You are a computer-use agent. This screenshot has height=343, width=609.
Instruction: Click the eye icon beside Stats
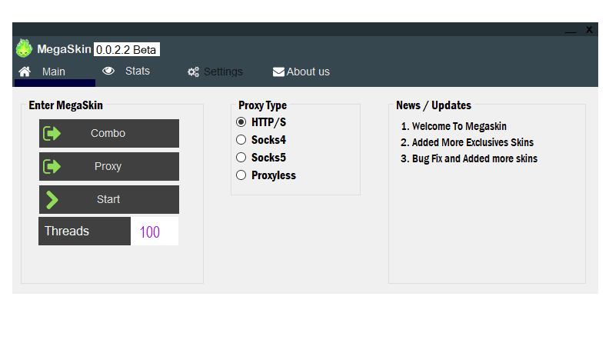coord(108,71)
